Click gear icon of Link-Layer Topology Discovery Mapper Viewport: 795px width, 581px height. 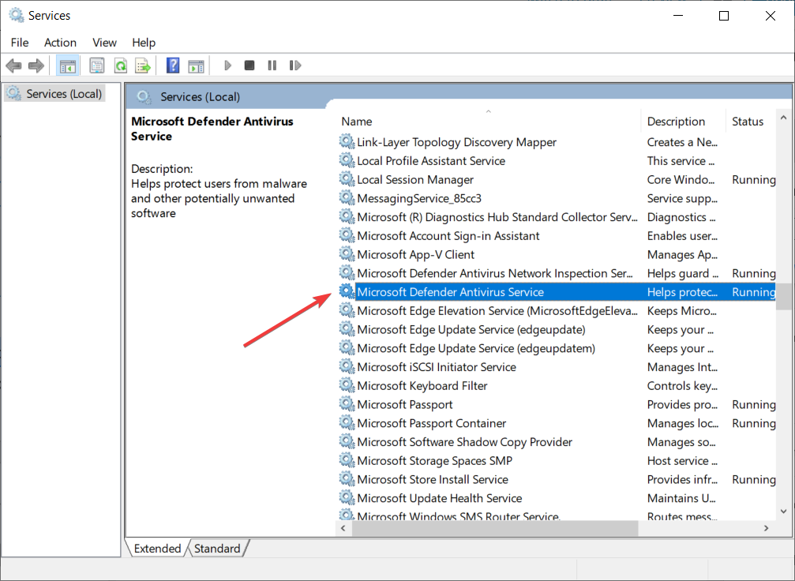[x=347, y=142]
